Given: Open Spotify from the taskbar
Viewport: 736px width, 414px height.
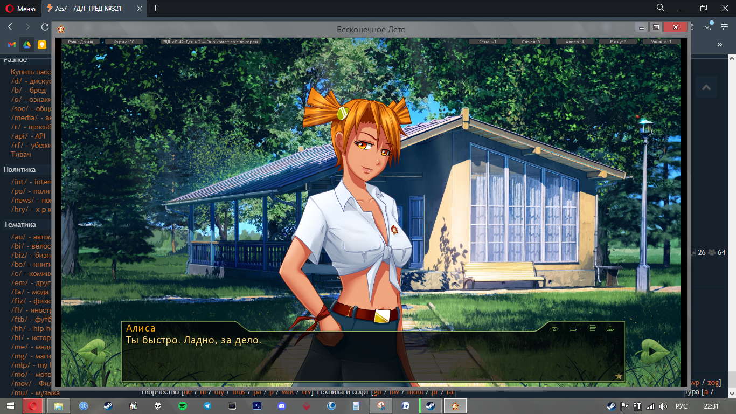Looking at the screenshot, I should tap(183, 406).
